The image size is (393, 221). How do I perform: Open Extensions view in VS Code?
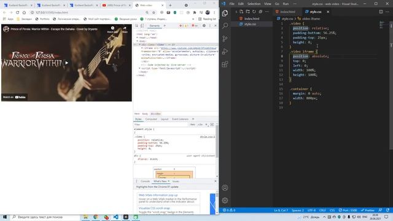pyautogui.click(x=225, y=64)
